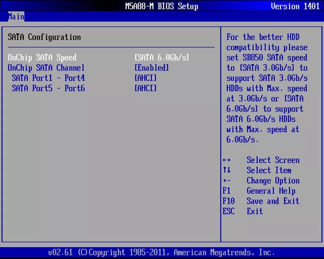324x259 pixels.
Task: Click the Select Item legend entry
Action: [x=269, y=170]
